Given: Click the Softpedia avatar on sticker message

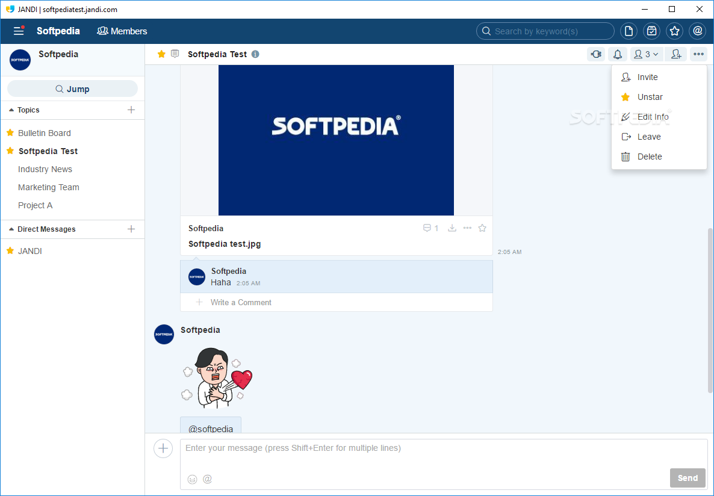Looking at the screenshot, I should click(164, 334).
